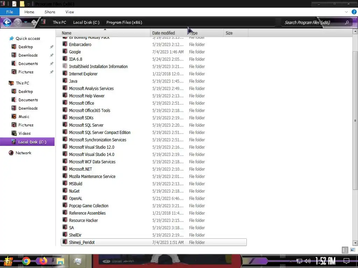Screen dimensions: 358x268
Task: Select Microsoft Analysis Services folder name
Action: pos(91,88)
